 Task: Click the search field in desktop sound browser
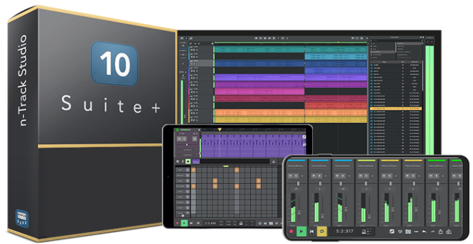coord(396,40)
